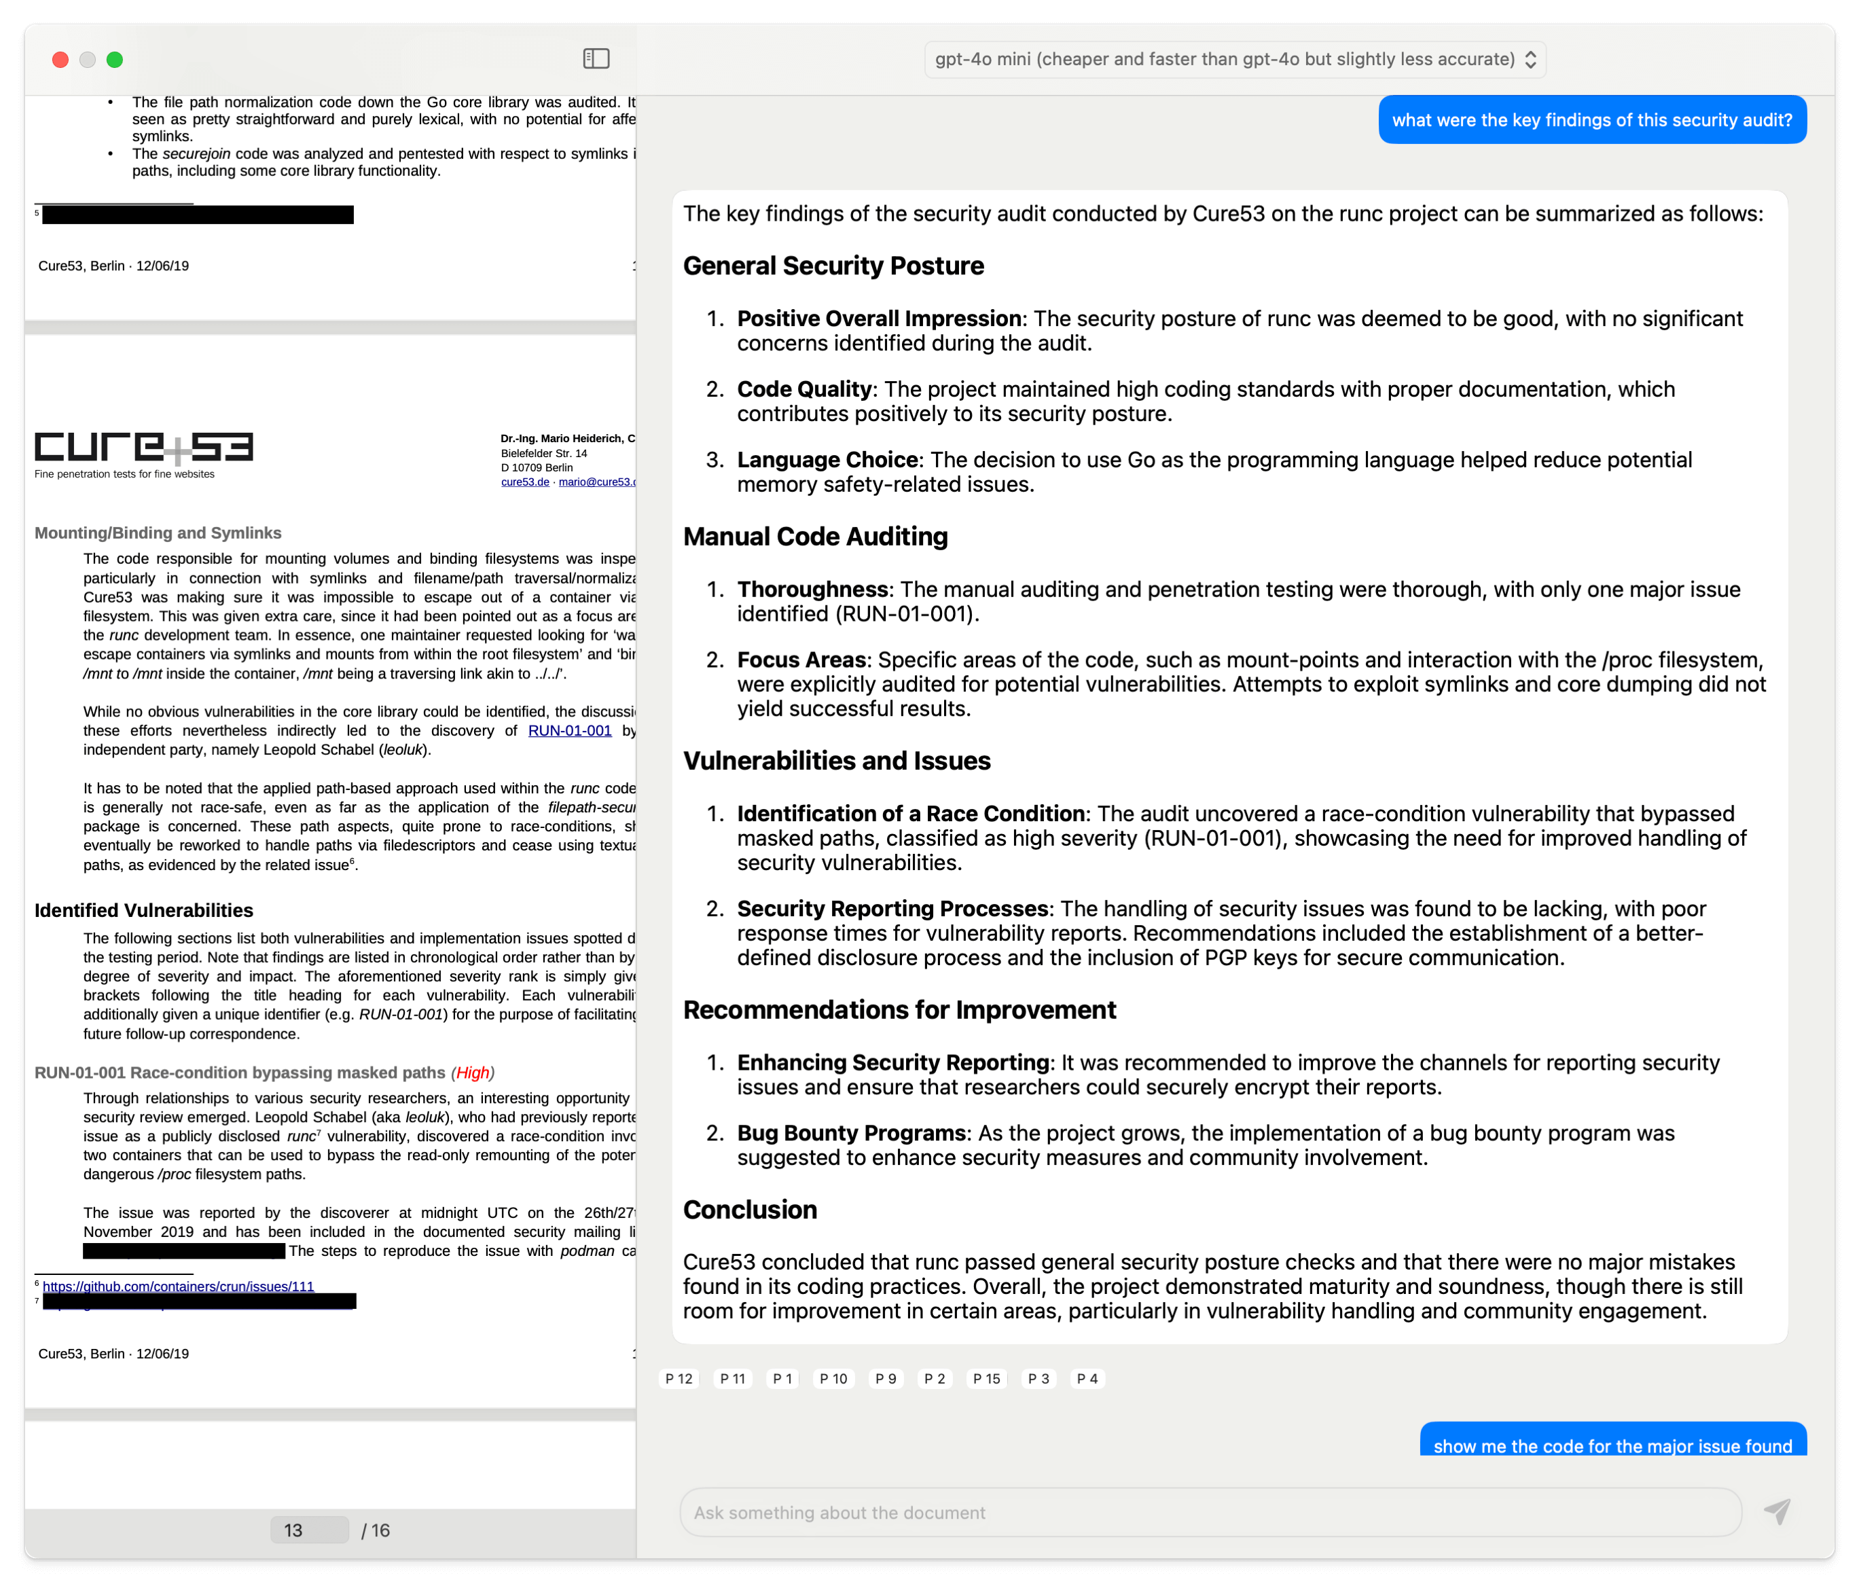Click 'what were the key findings' chat bubble
Viewport: 1861px width, 1584px height.
pyautogui.click(x=1591, y=118)
